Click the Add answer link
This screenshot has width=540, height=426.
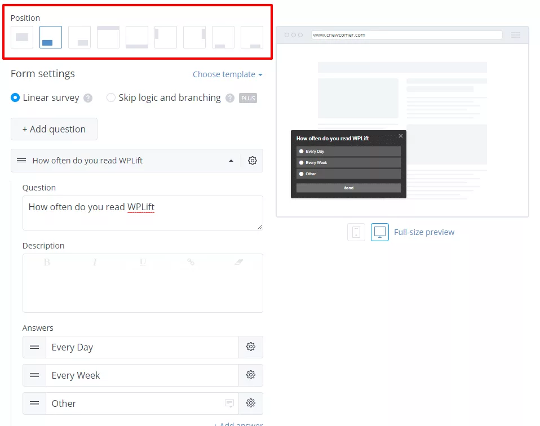238,424
